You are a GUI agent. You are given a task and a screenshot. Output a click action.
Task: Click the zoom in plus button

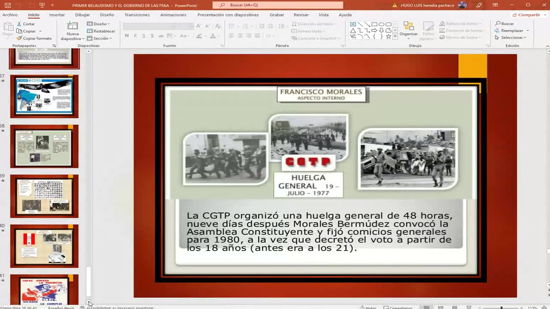click(x=521, y=307)
